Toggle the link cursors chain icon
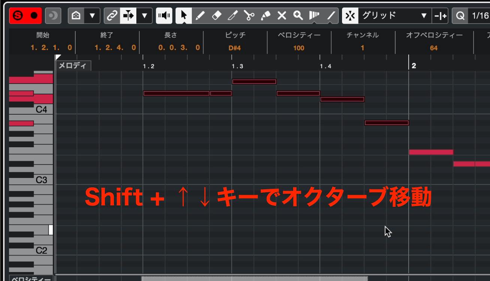Viewport: 490px width, 281px height. [x=112, y=16]
